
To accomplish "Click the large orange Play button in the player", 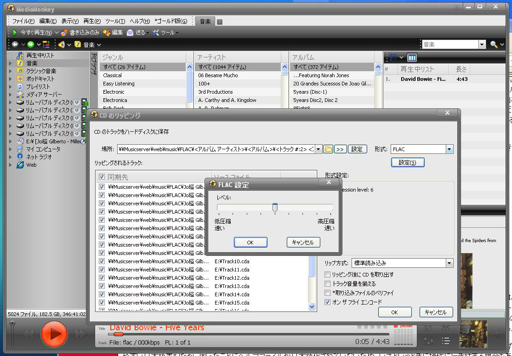I will (x=54, y=333).
